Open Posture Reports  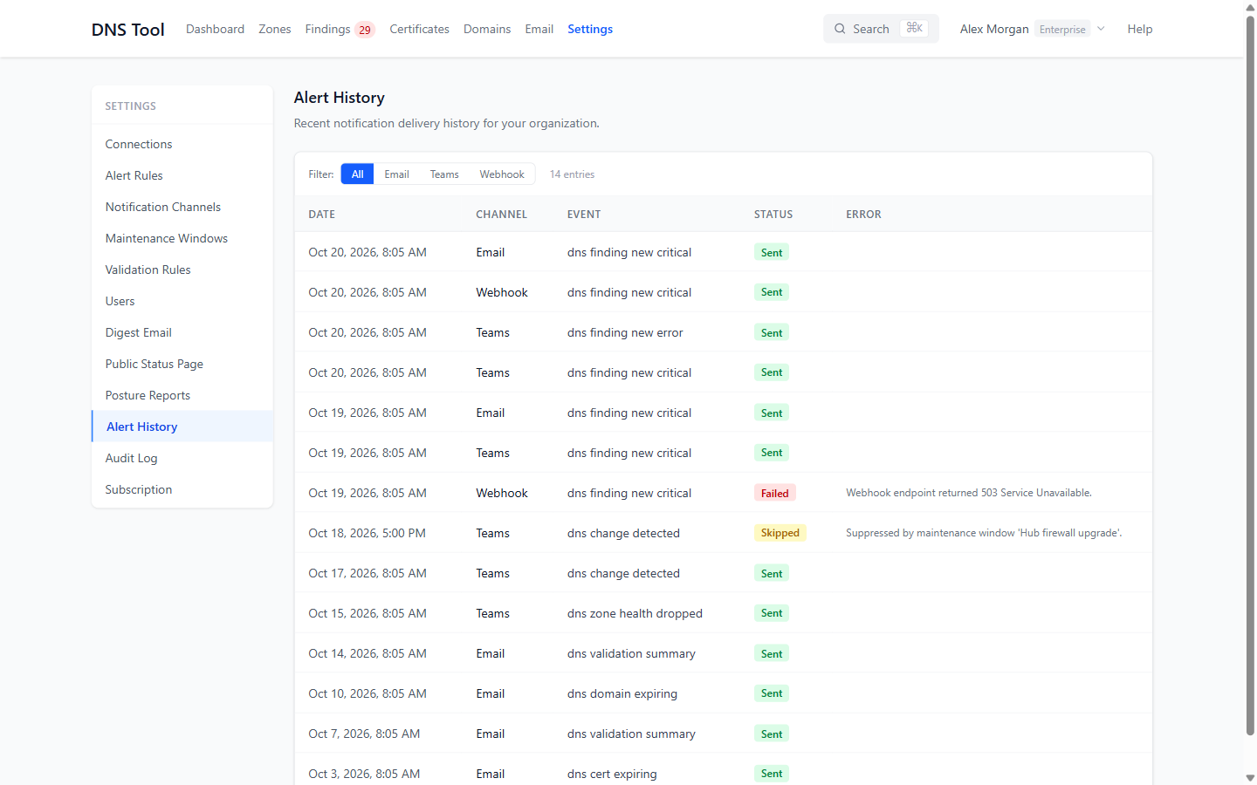pyautogui.click(x=182, y=395)
